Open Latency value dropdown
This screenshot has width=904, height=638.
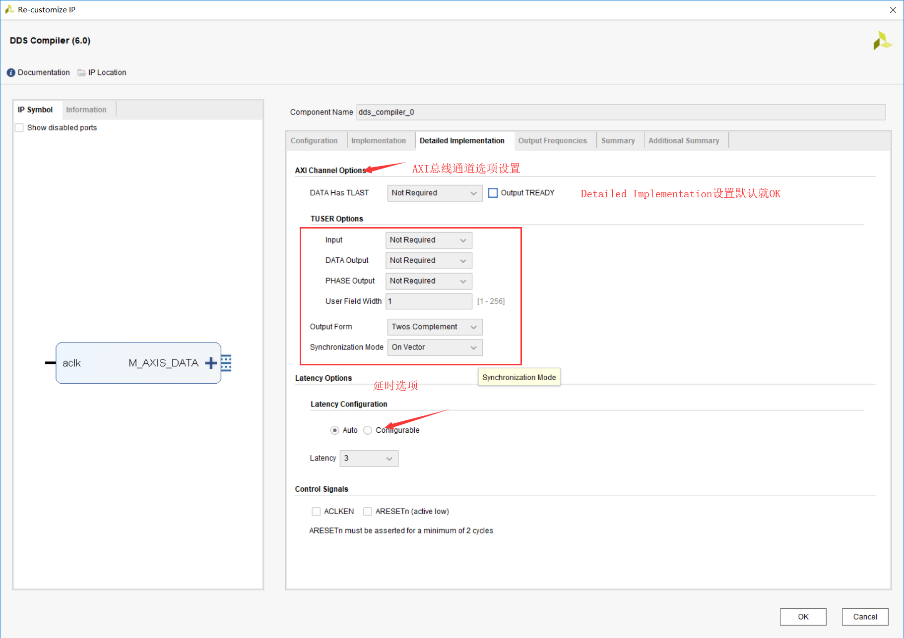pyautogui.click(x=369, y=459)
